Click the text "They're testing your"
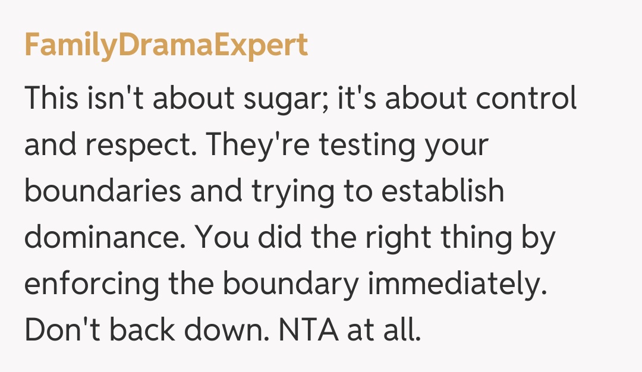 coord(348,145)
